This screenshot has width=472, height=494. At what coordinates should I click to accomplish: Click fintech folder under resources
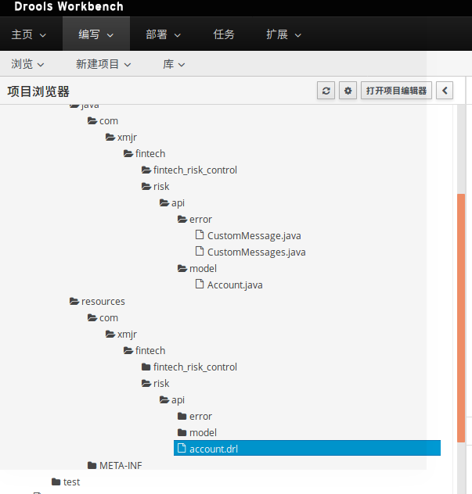click(145, 350)
